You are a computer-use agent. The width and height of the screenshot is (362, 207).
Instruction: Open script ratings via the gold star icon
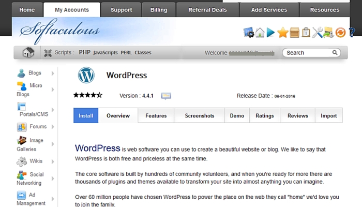[x=283, y=32]
